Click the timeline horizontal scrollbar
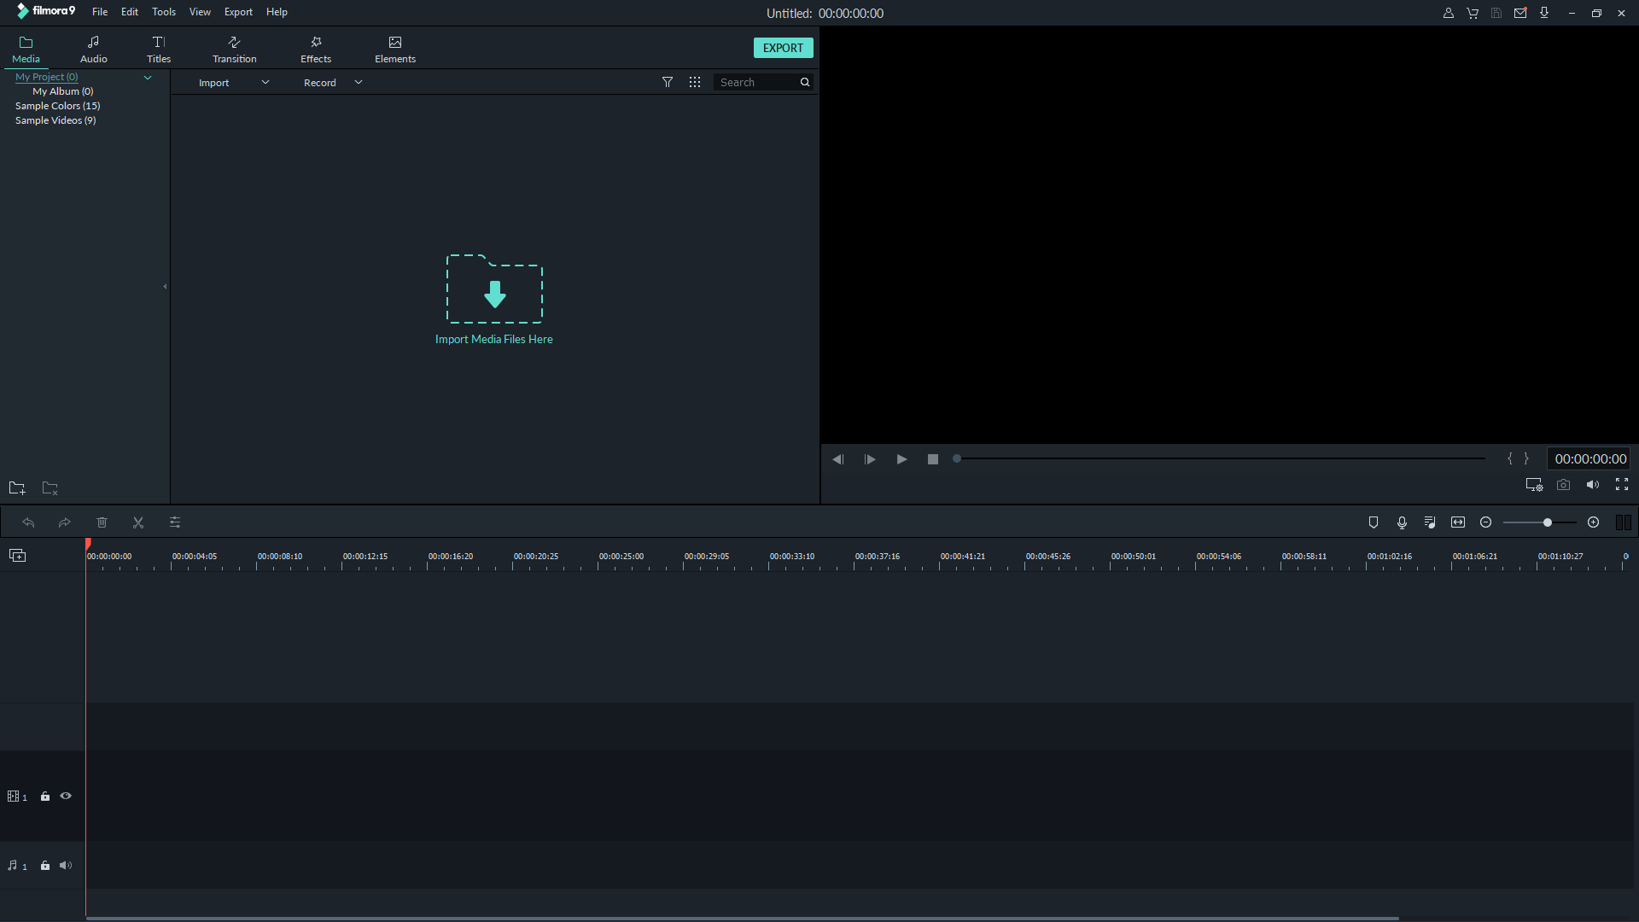This screenshot has height=922, width=1639. click(742, 919)
